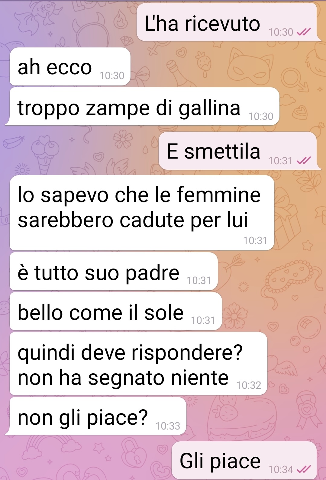Select the 'quindi deve rispondere?' message bubble
326x480 pixels.
[x=138, y=363]
